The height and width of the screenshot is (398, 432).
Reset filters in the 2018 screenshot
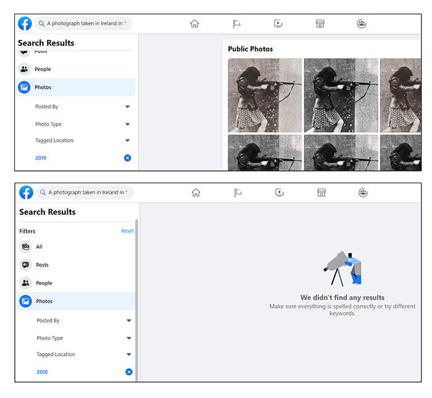127,231
